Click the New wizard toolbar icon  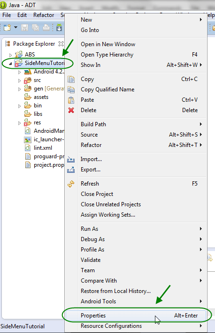click(7, 28)
